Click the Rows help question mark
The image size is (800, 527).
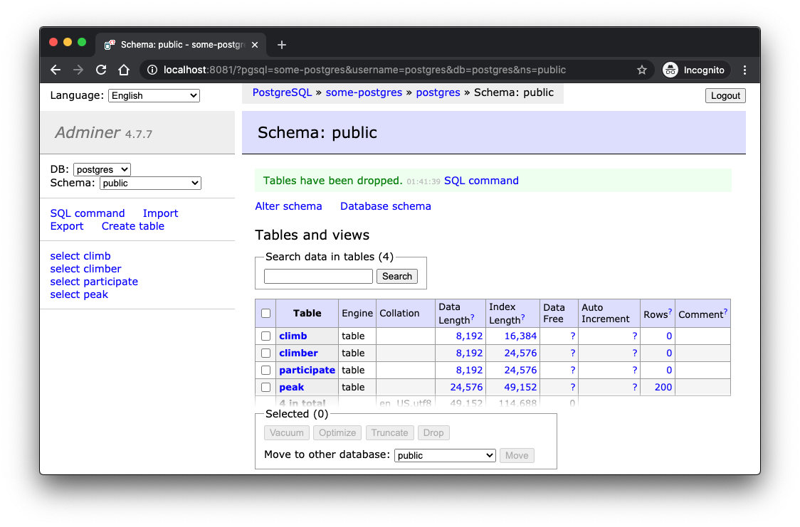tap(670, 312)
